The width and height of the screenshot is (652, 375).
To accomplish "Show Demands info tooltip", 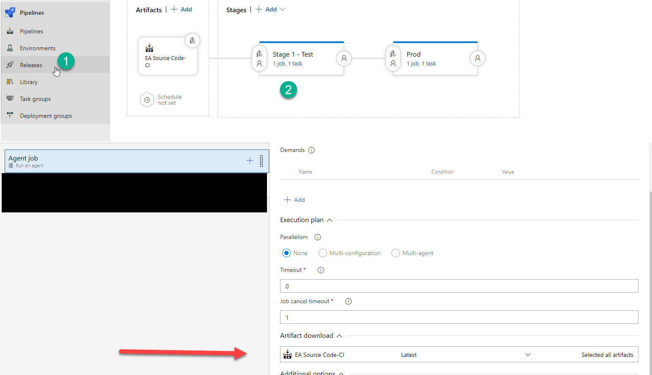I will coord(311,150).
